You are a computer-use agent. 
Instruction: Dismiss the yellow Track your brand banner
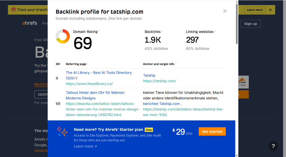tap(270, 10)
